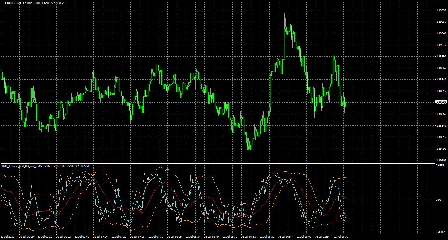Select the current price label 1.18892

tap(441, 102)
